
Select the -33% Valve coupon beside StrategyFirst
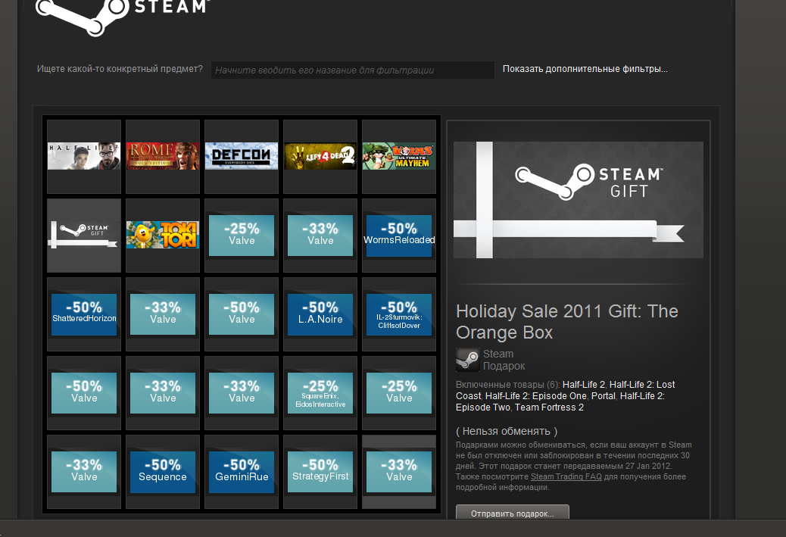click(x=399, y=471)
